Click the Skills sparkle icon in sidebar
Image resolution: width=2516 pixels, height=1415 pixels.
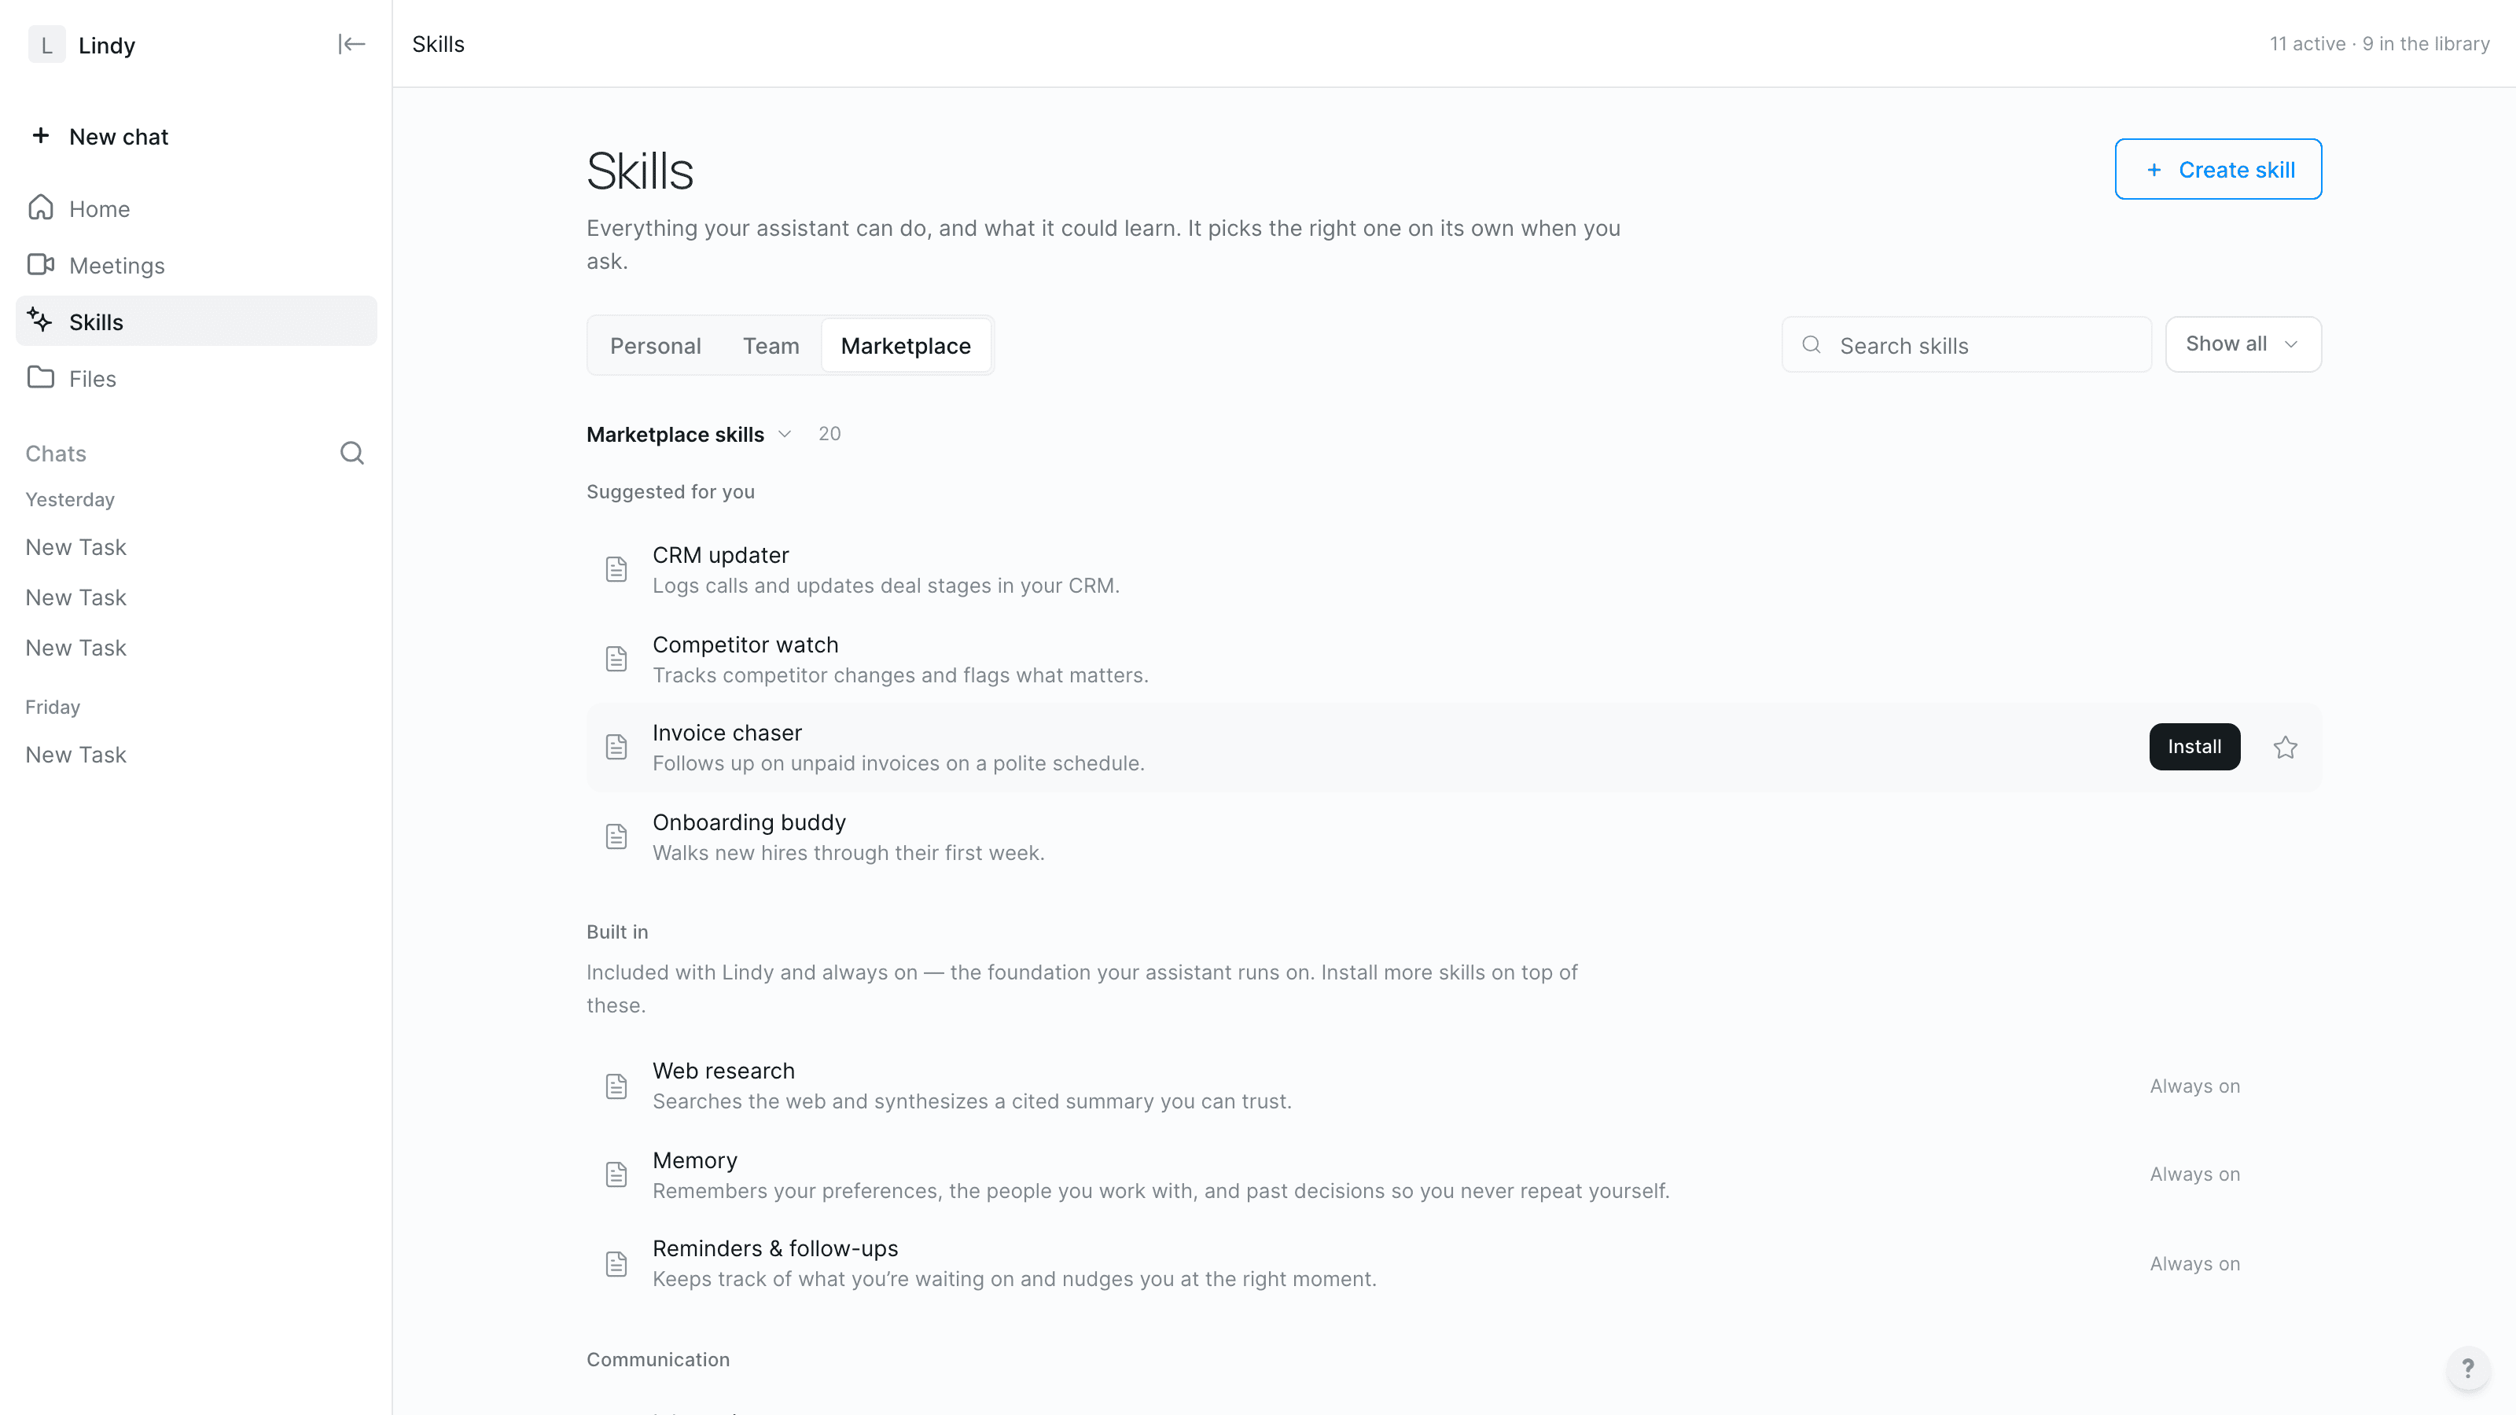(40, 320)
